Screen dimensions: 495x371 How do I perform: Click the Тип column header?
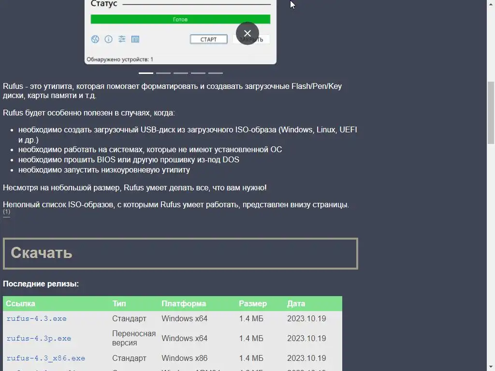pos(119,303)
